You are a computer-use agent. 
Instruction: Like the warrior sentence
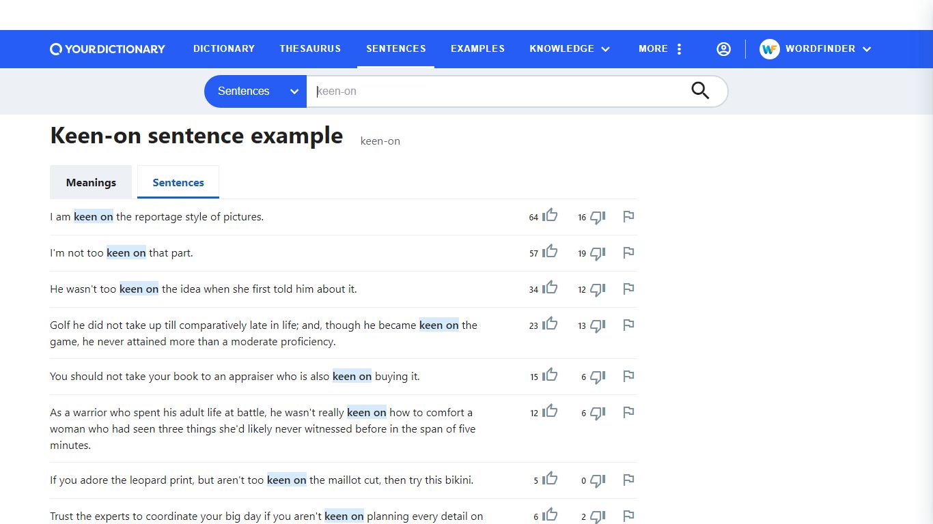pos(550,411)
